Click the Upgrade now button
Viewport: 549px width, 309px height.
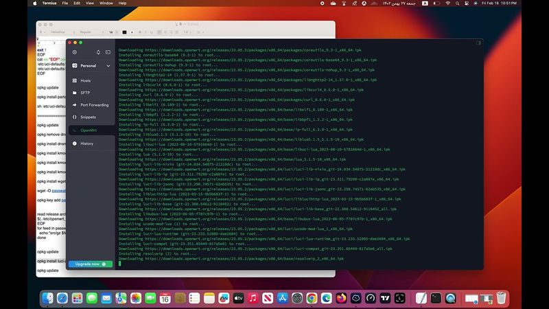click(x=91, y=264)
